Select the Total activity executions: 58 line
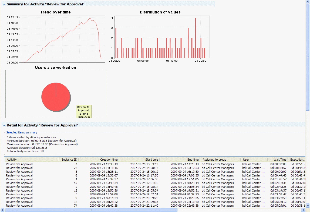 [25, 151]
